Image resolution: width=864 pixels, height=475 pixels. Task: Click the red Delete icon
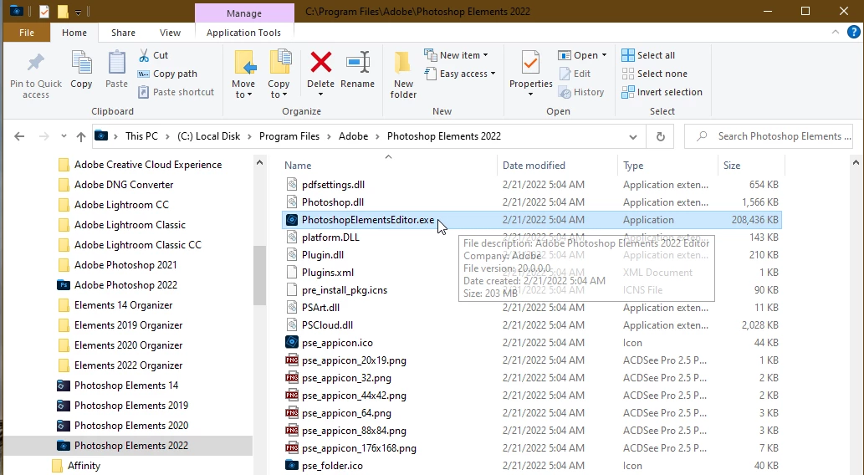pyautogui.click(x=320, y=62)
